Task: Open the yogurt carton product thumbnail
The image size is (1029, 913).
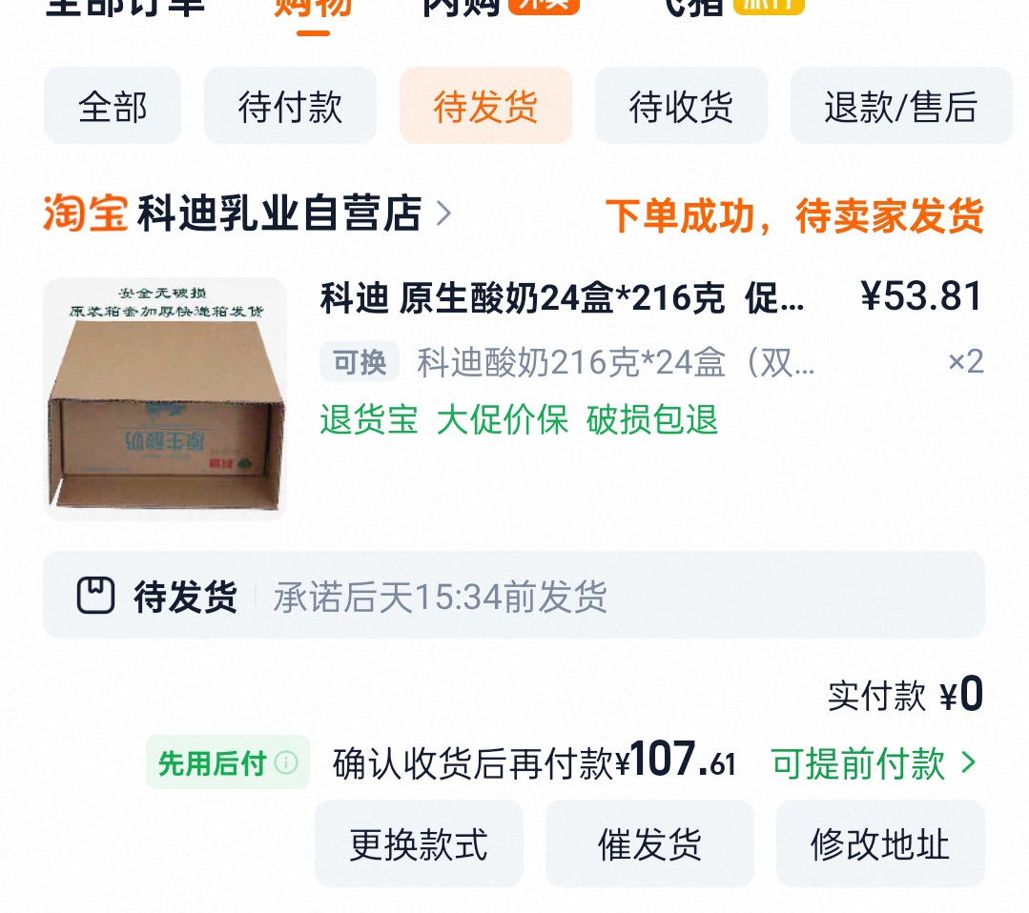Action: pos(165,398)
